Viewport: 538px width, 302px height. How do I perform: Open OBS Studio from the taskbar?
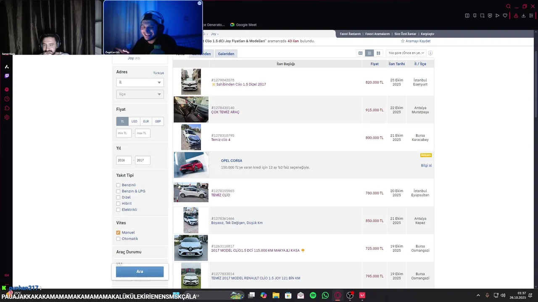coord(350,295)
